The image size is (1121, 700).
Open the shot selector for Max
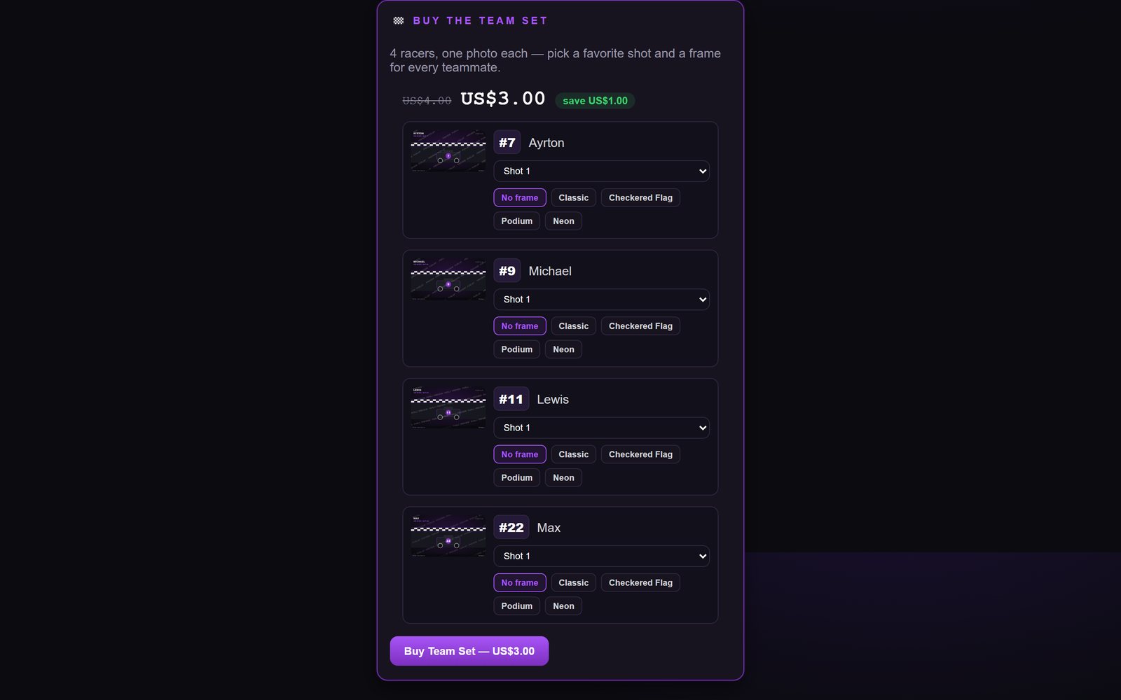[x=602, y=556]
